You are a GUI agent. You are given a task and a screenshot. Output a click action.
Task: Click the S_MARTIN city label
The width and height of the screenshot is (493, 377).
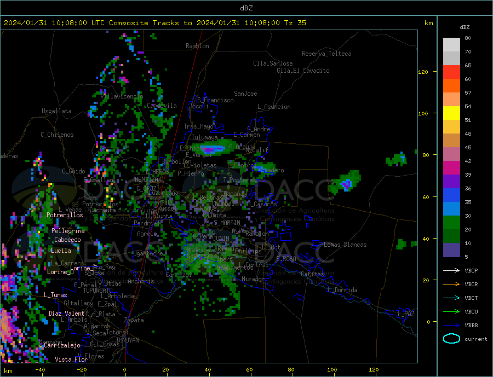point(227,223)
